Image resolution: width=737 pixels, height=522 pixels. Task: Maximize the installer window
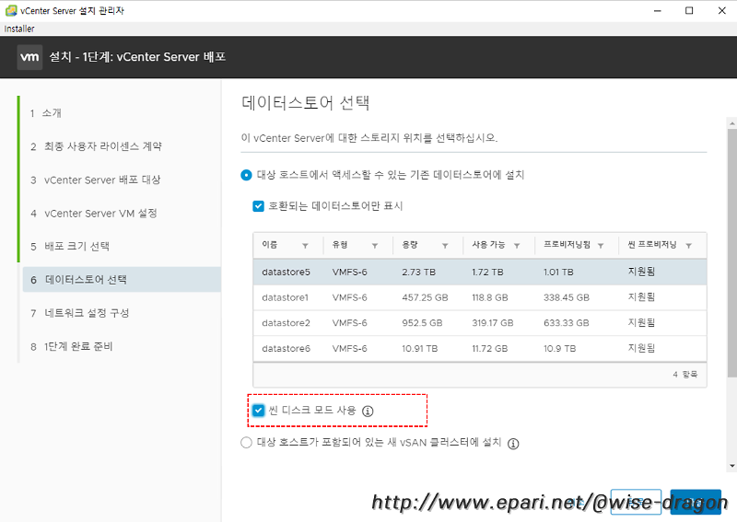689,11
